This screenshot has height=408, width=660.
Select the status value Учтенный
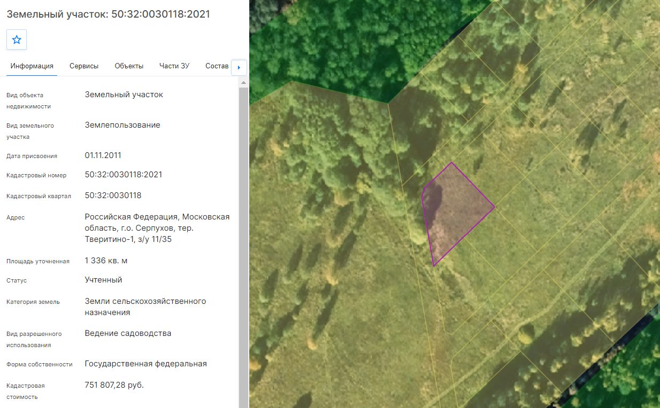click(x=104, y=280)
